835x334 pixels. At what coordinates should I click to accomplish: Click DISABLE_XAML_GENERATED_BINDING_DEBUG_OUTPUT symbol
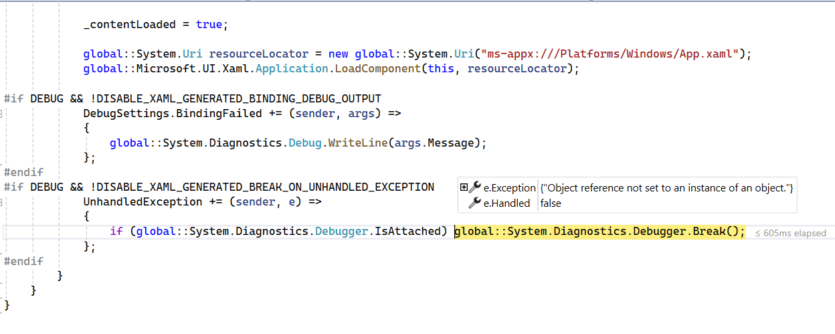pyautogui.click(x=239, y=98)
